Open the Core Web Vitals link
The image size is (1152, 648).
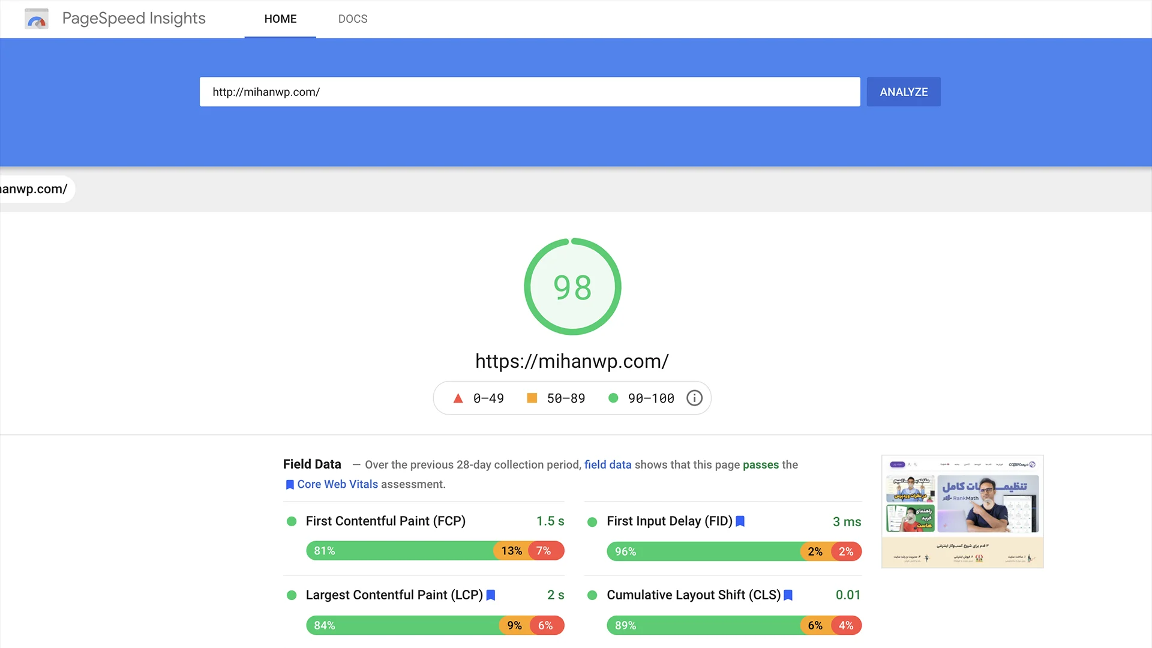pyautogui.click(x=338, y=484)
